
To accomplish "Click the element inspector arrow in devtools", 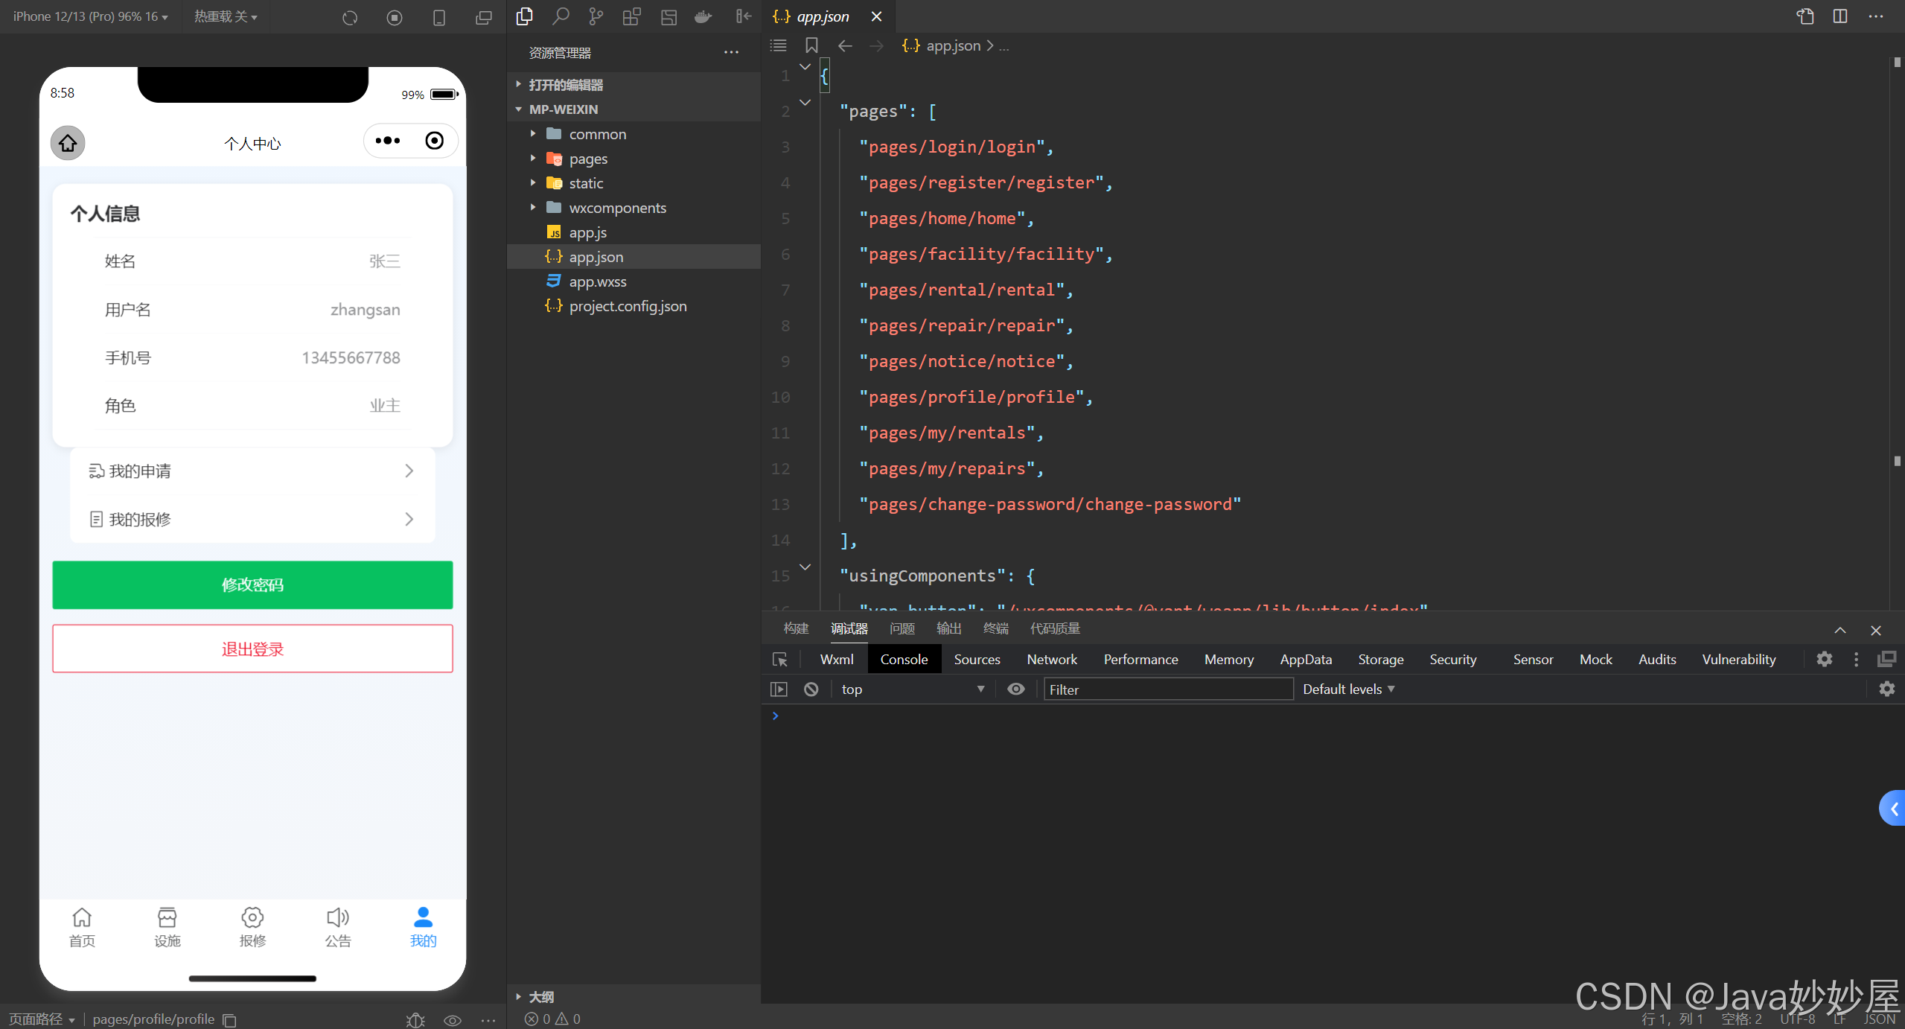I will pos(779,660).
